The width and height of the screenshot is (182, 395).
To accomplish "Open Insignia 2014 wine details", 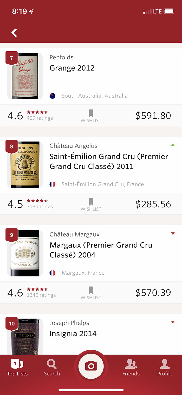I will 73,334.
